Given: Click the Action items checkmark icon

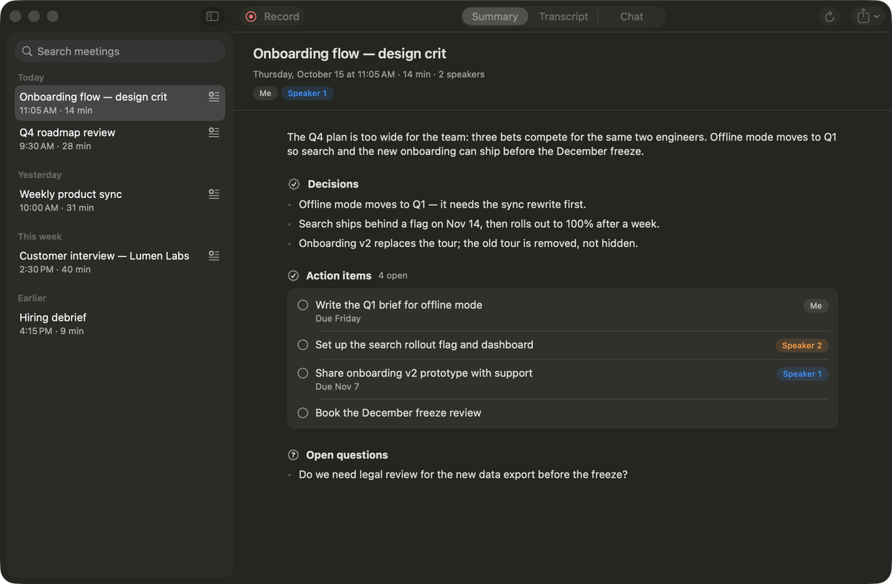Looking at the screenshot, I should (x=294, y=275).
